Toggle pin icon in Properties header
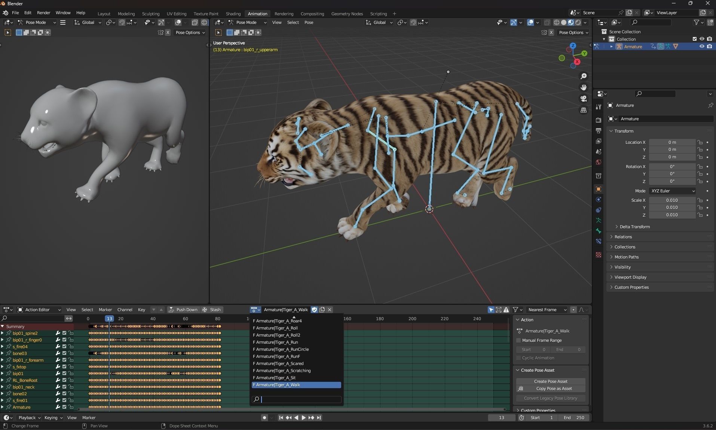The width and height of the screenshot is (716, 430). click(710, 105)
